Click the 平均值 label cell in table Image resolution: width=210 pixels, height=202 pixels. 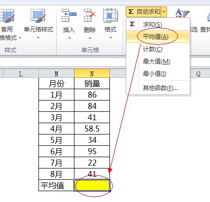coord(56,185)
